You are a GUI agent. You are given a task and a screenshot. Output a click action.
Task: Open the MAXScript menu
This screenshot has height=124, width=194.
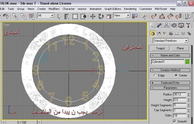pos(161,9)
